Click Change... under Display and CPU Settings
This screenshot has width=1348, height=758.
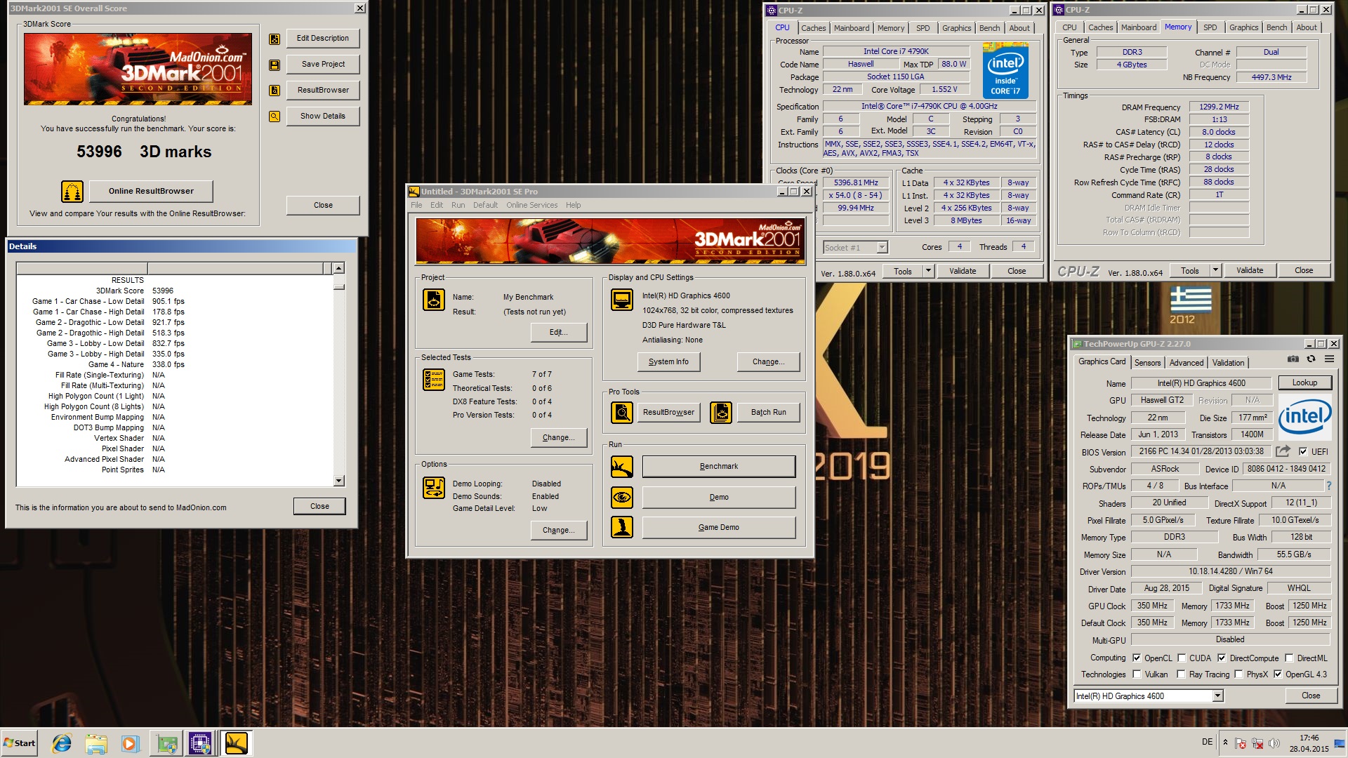[x=768, y=361]
